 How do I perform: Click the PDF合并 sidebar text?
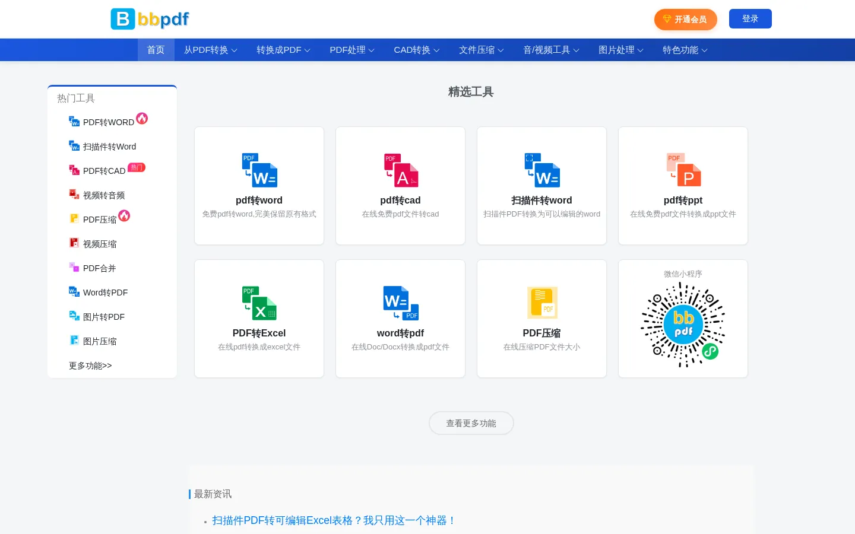click(x=100, y=268)
